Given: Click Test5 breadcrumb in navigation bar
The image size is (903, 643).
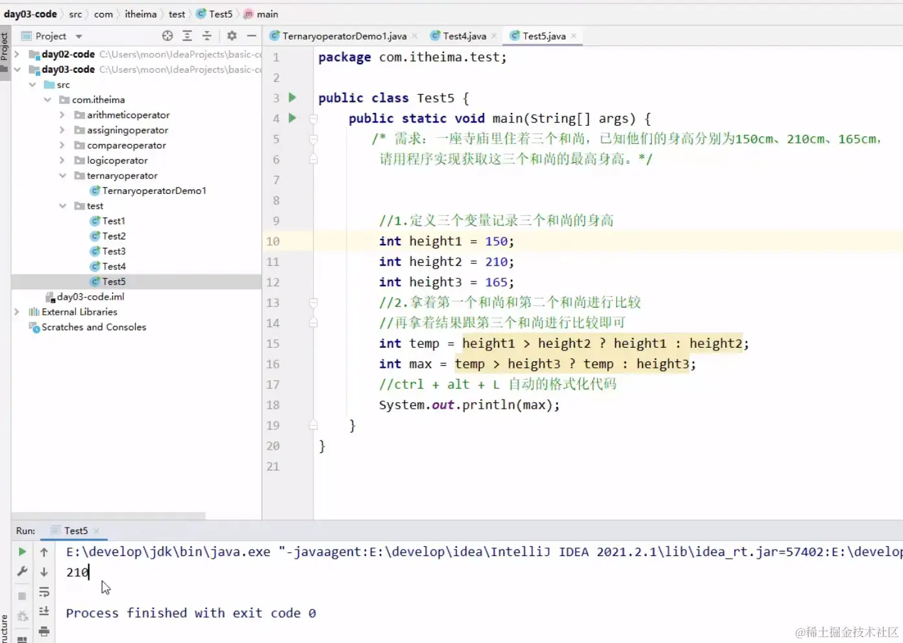Looking at the screenshot, I should point(215,14).
